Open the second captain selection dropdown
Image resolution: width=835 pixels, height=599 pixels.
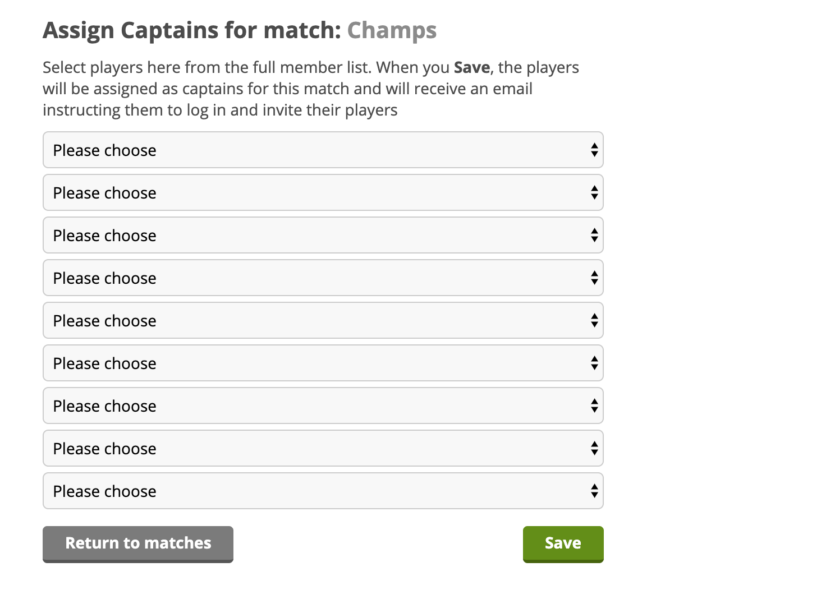323,192
